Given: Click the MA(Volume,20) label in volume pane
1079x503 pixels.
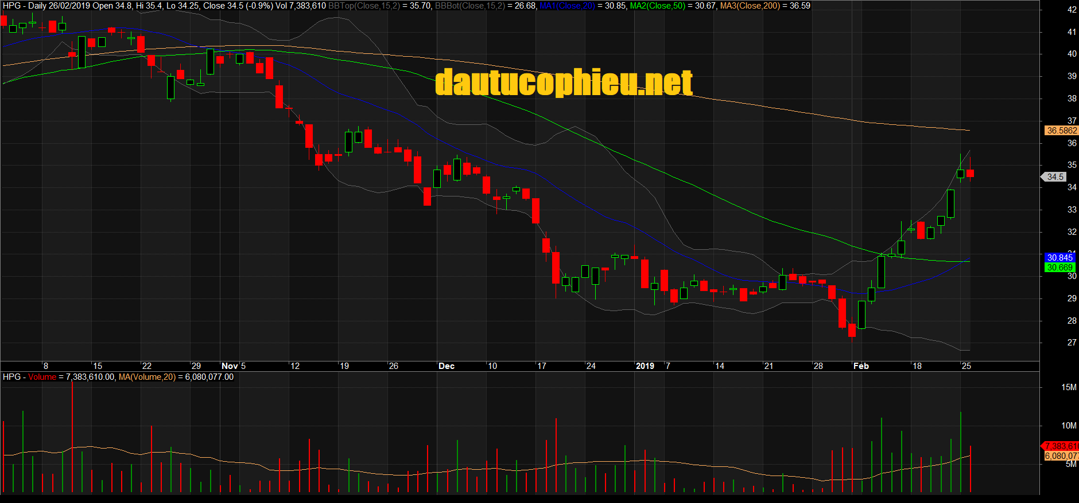Looking at the screenshot, I should point(147,377).
